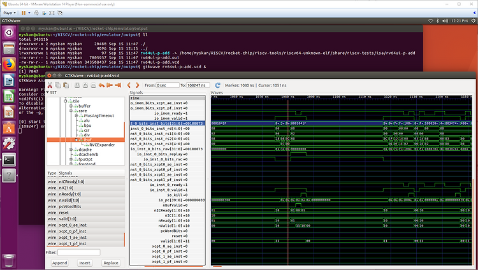Click the Type column header in signal list
Viewport: 478px width, 270px height.
[52, 173]
